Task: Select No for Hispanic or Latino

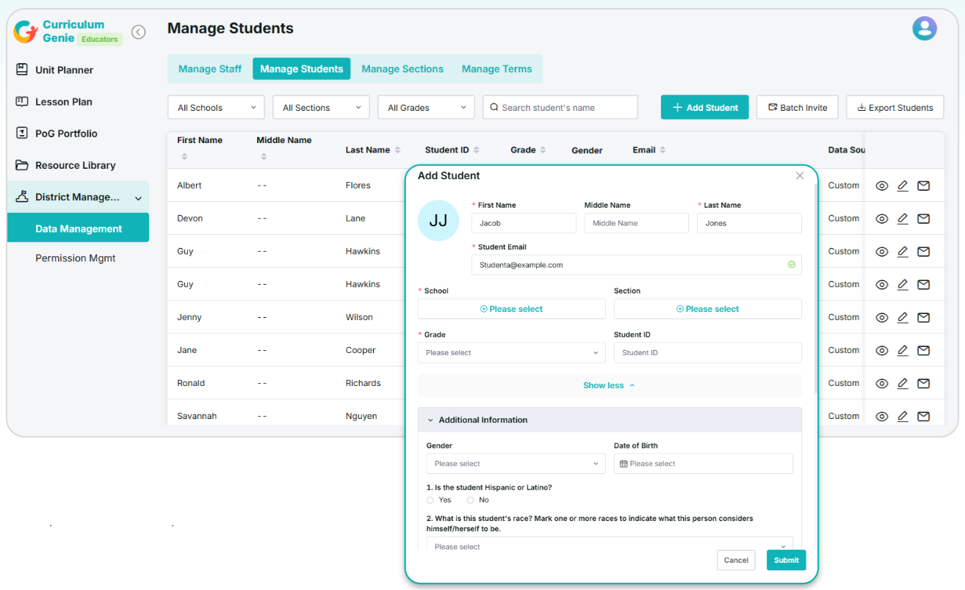Action: click(x=470, y=500)
